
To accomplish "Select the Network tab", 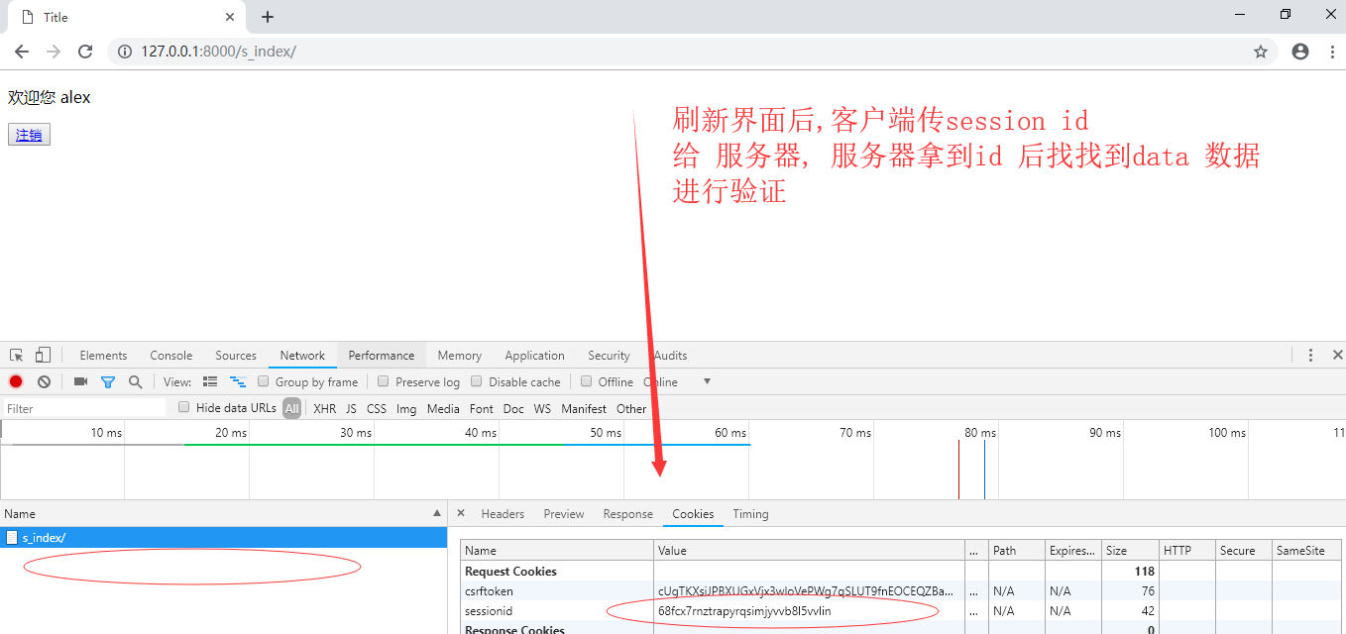I will (x=302, y=356).
